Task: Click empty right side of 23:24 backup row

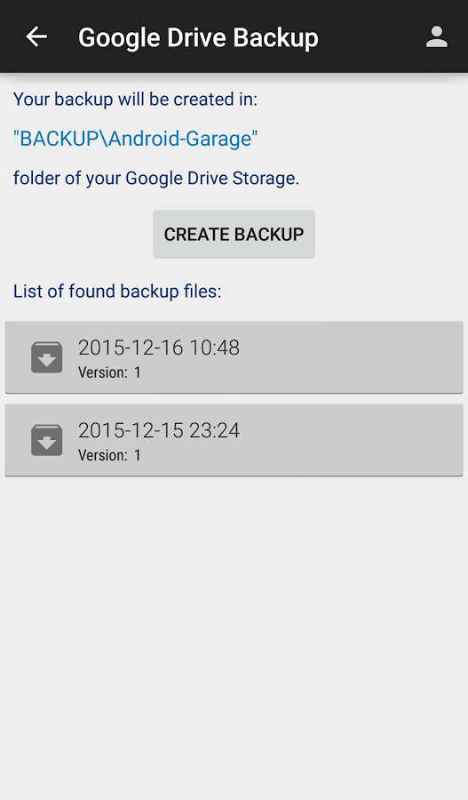Action: pos(357,440)
